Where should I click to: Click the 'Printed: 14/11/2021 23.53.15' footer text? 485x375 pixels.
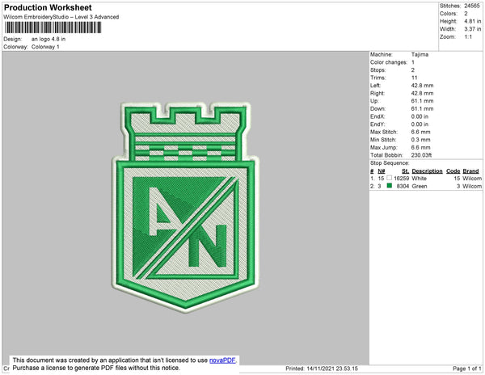(322, 369)
